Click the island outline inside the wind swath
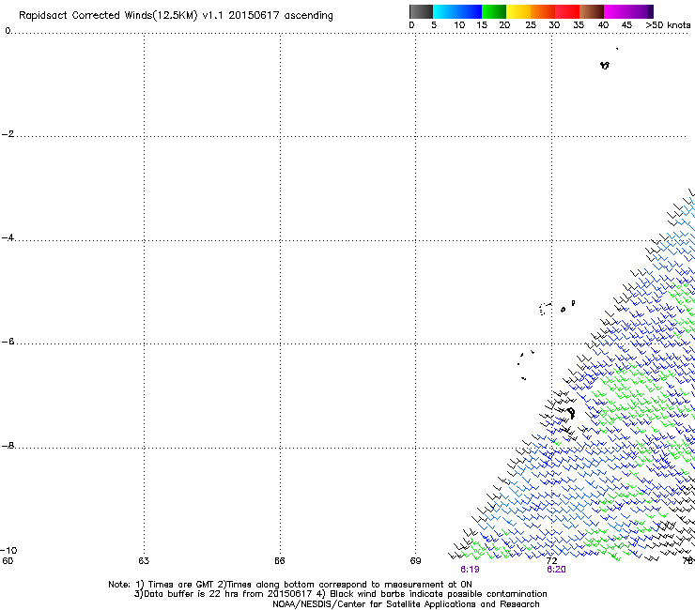The height and width of the screenshot is (610, 695). coord(571,413)
